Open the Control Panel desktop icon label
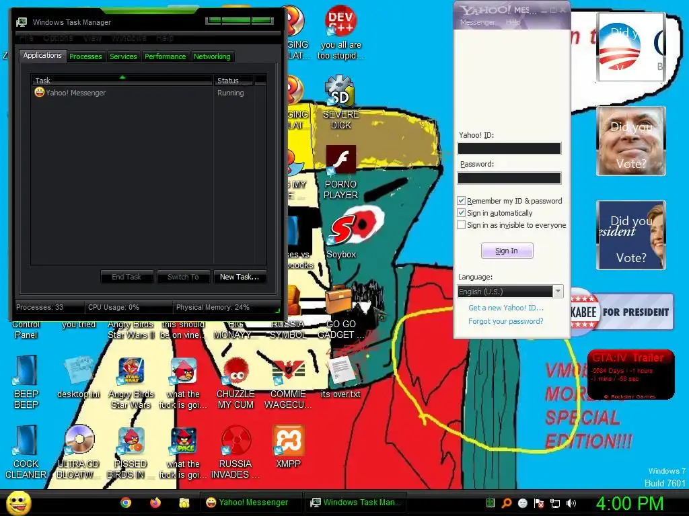 (x=26, y=329)
